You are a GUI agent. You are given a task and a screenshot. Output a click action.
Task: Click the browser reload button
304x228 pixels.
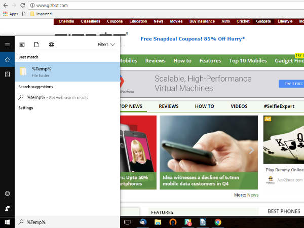(x=24, y=5)
